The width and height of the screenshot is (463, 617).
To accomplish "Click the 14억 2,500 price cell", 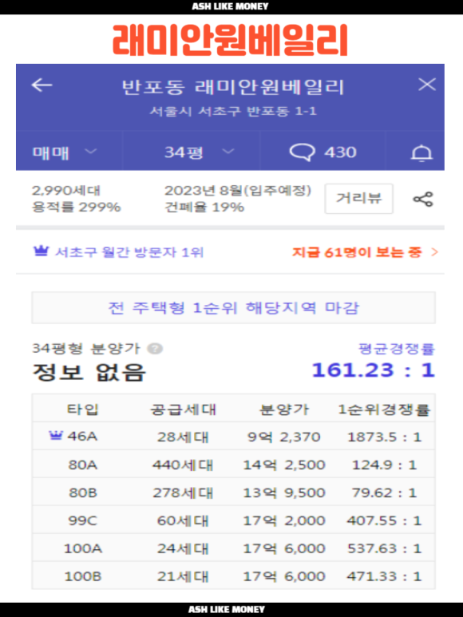I will point(284,465).
